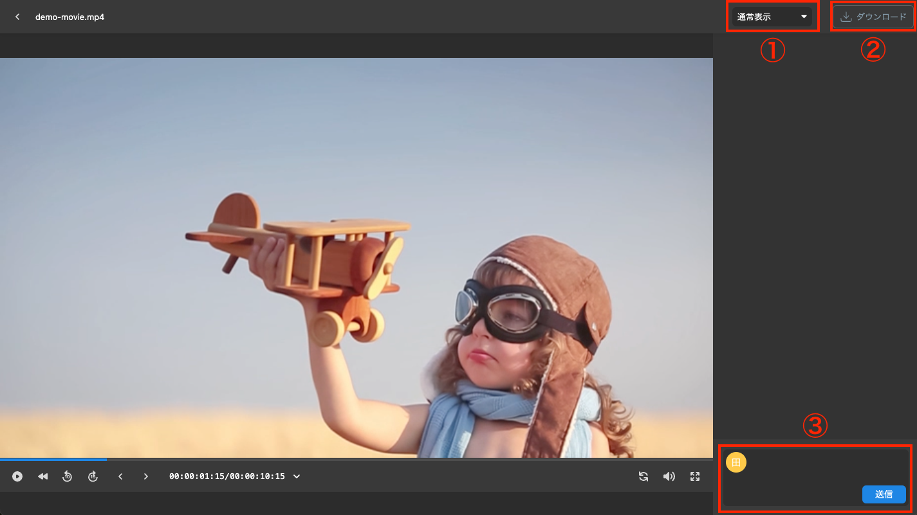Image resolution: width=917 pixels, height=515 pixels.
Task: Click on the video preview frame
Action: point(356,257)
